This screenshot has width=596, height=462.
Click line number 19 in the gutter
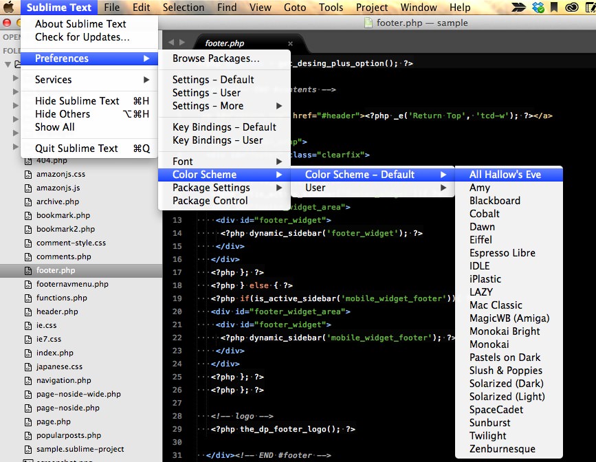coord(177,298)
